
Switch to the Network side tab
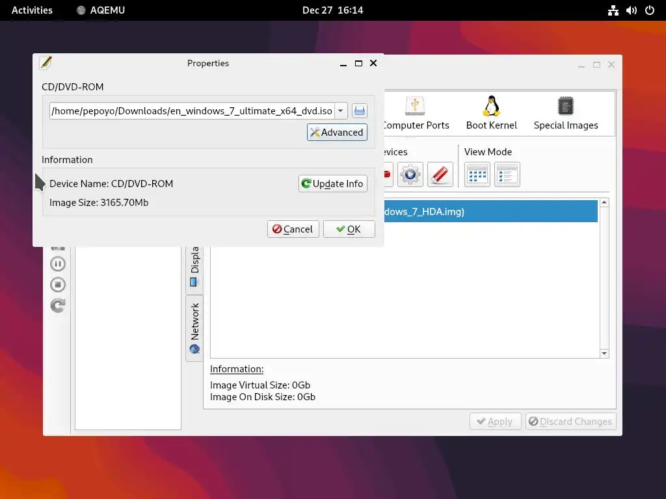tap(194, 328)
